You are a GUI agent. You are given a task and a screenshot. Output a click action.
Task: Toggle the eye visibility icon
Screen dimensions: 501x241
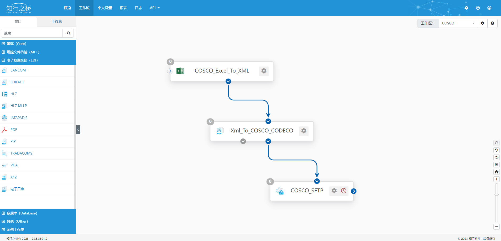pyautogui.click(x=497, y=157)
